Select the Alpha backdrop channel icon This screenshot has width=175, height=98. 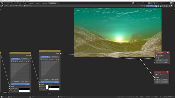161,6
